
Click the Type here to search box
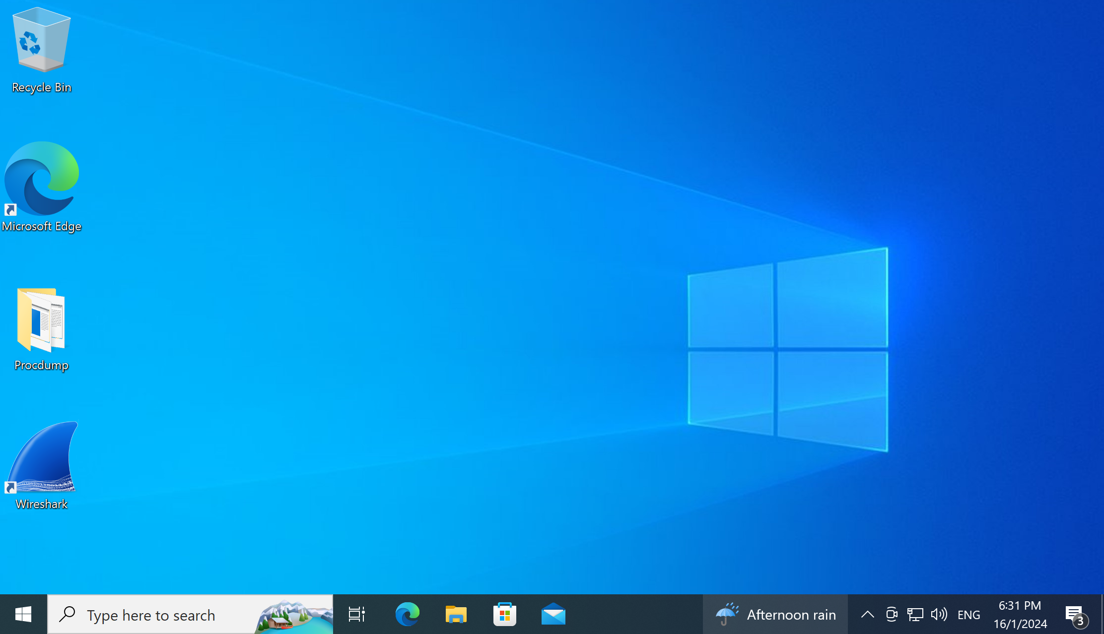click(x=190, y=614)
